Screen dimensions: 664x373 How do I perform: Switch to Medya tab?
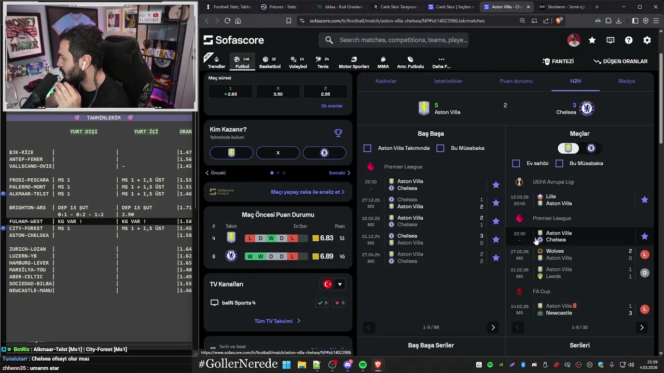(x=627, y=81)
